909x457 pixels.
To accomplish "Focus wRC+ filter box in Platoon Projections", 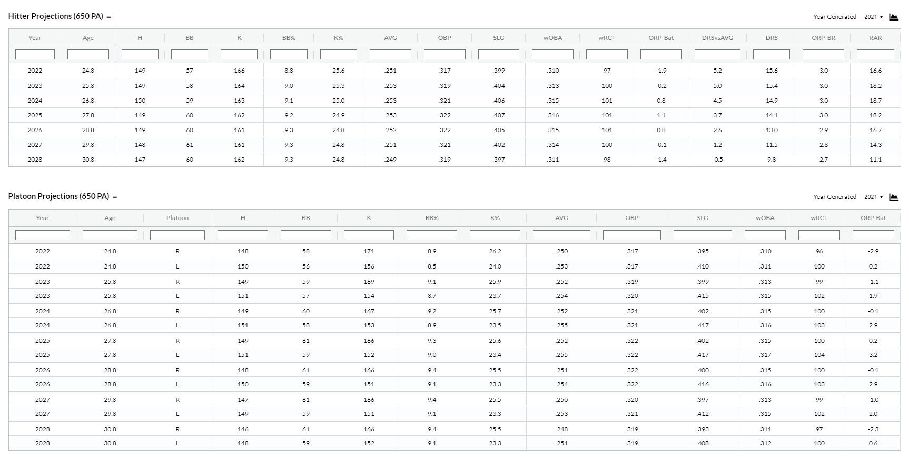I will 819,235.
